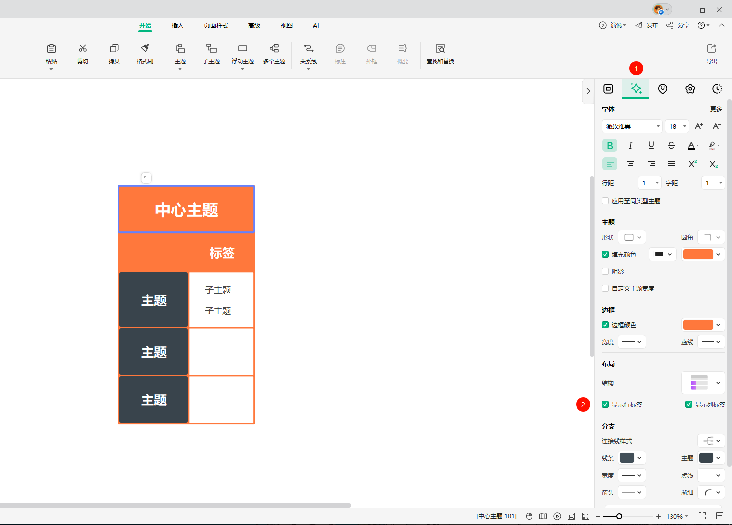The height and width of the screenshot is (525, 732).
Task: Decrease font size with A- icon
Action: point(717,126)
